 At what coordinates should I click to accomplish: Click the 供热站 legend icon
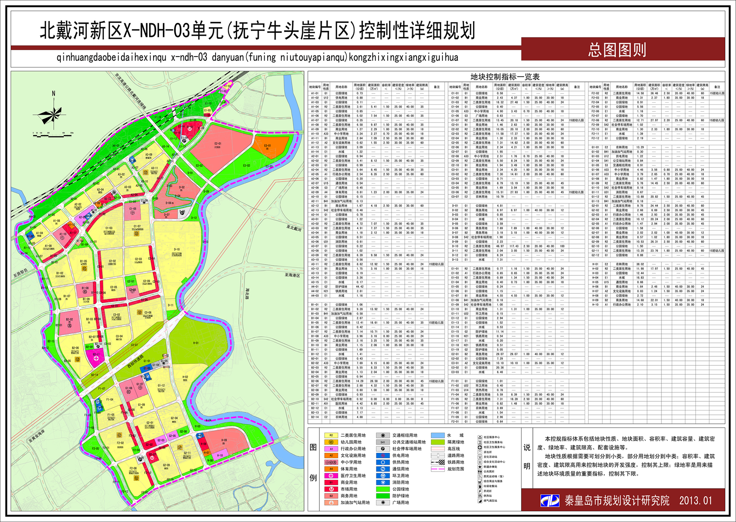point(480,496)
